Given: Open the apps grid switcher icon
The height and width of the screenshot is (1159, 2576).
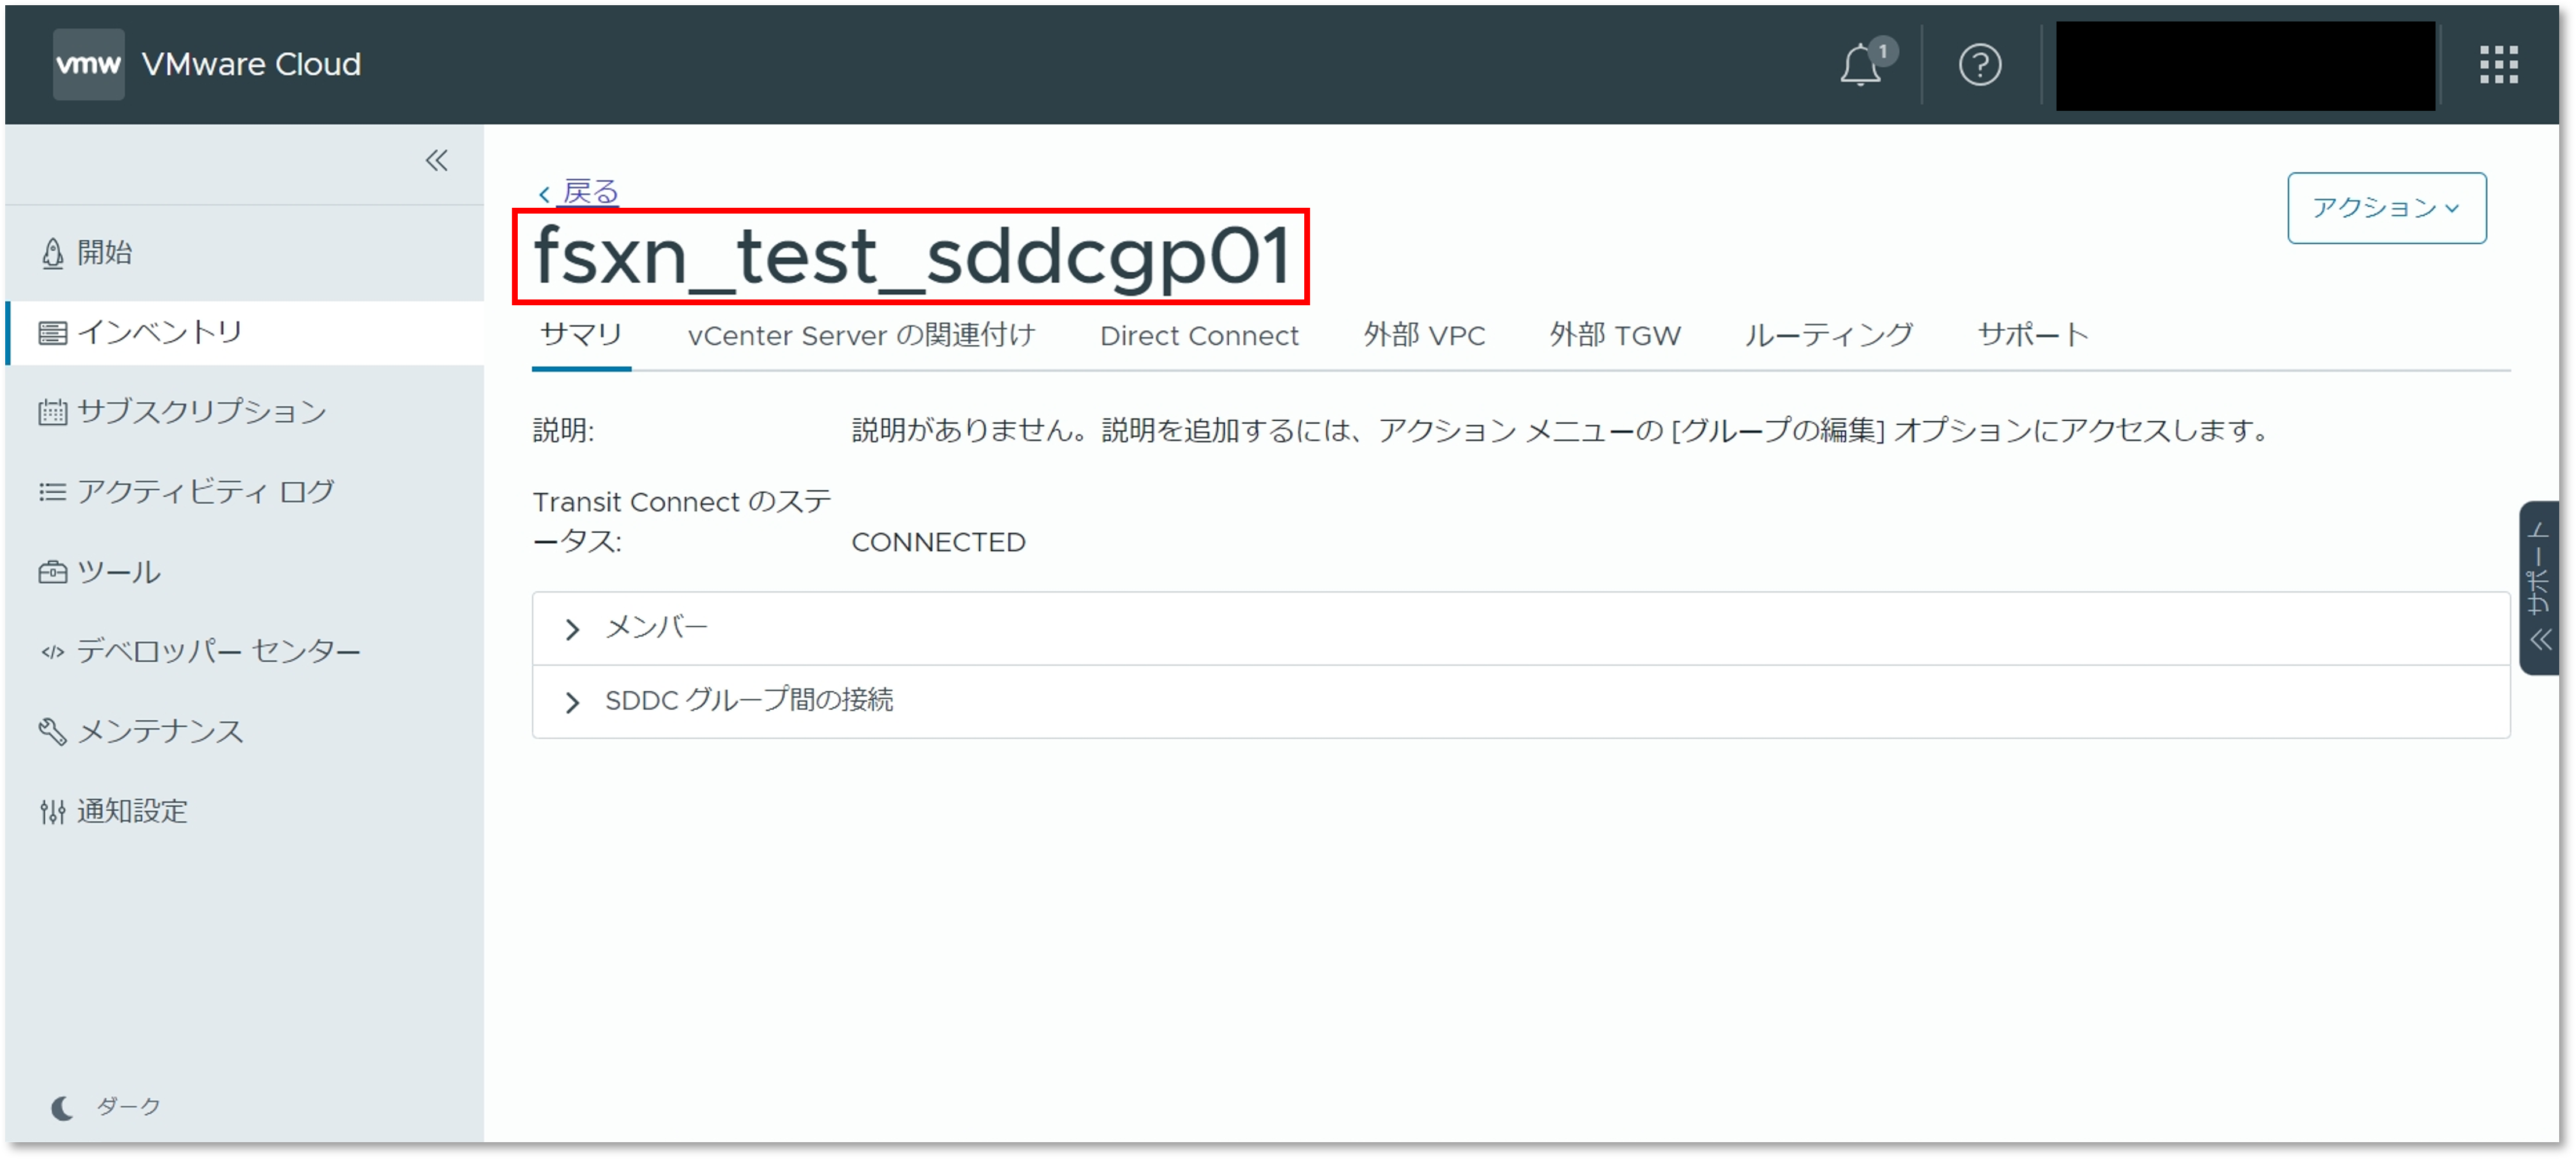Looking at the screenshot, I should [2498, 65].
